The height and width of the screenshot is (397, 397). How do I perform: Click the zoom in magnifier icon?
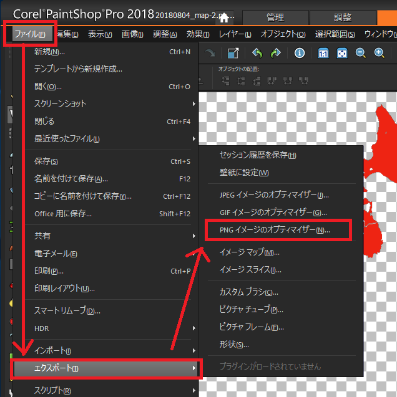coord(380,53)
